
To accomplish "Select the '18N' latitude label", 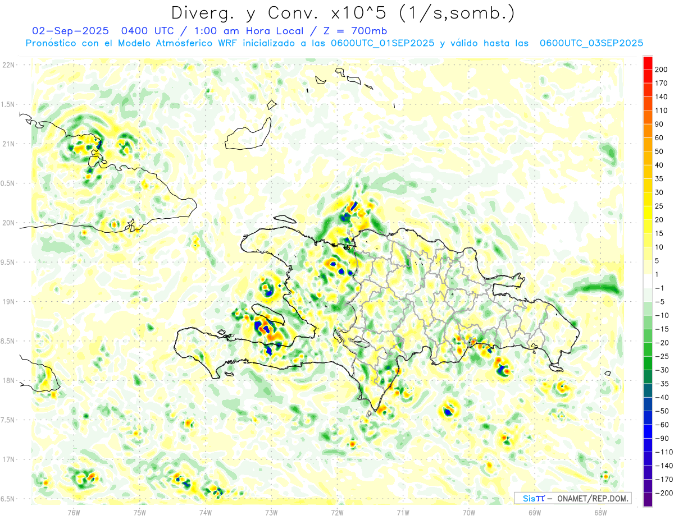I will pos(8,380).
